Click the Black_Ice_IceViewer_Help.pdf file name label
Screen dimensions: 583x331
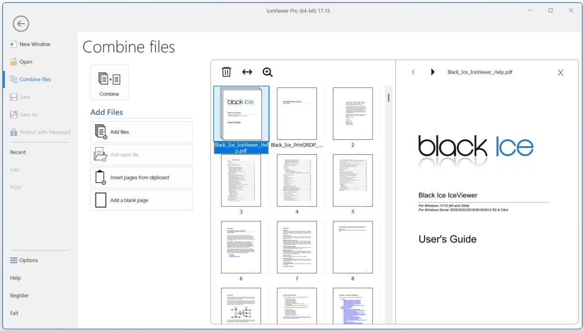[x=241, y=148]
